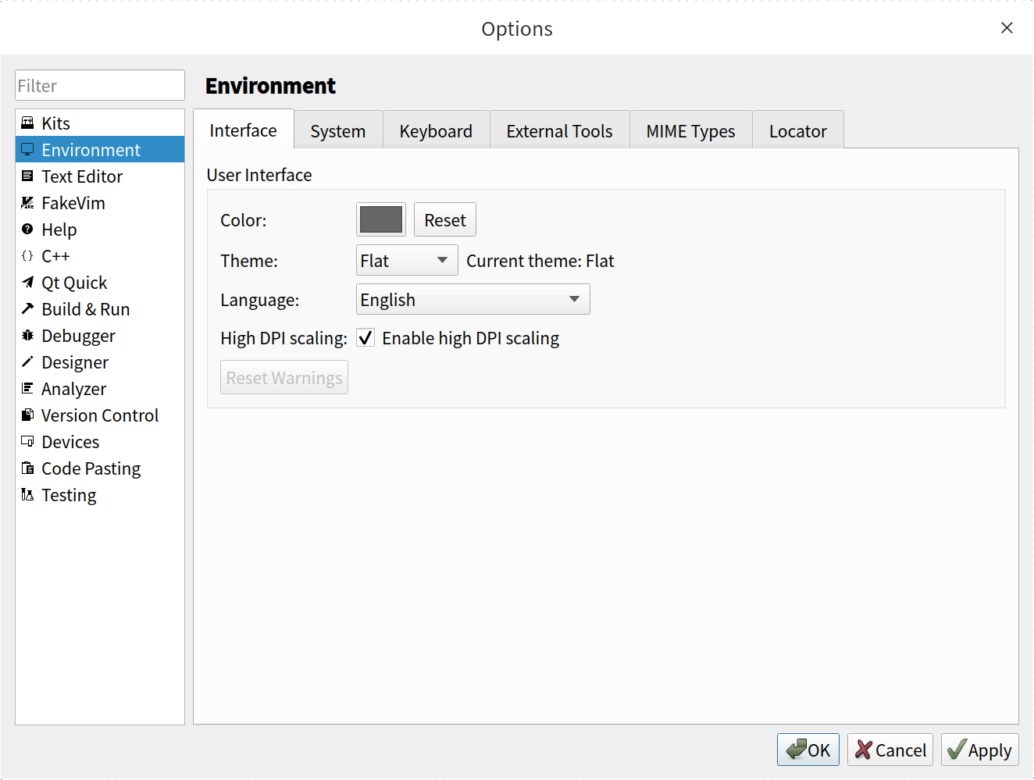The height and width of the screenshot is (780, 1034).
Task: Open the Qt Quick arrow icon
Action: (27, 283)
